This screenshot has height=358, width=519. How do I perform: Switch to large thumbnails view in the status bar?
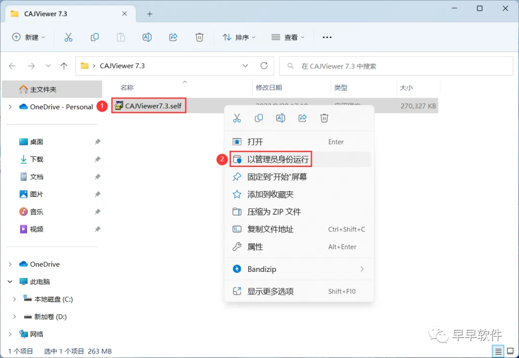[x=510, y=351]
